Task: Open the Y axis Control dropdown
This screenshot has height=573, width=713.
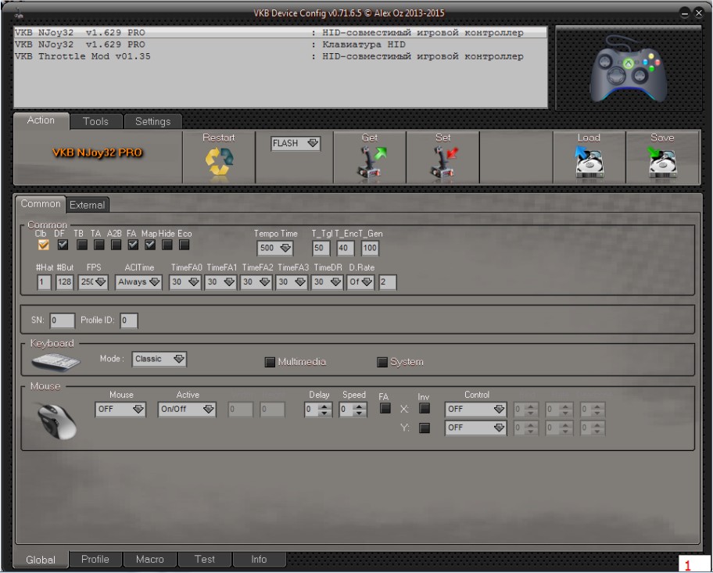Action: 475,428
